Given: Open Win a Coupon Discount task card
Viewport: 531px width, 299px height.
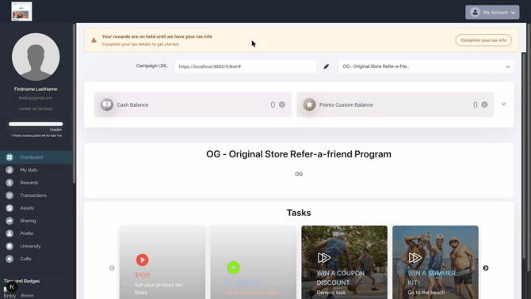Looking at the screenshot, I should click(x=345, y=262).
